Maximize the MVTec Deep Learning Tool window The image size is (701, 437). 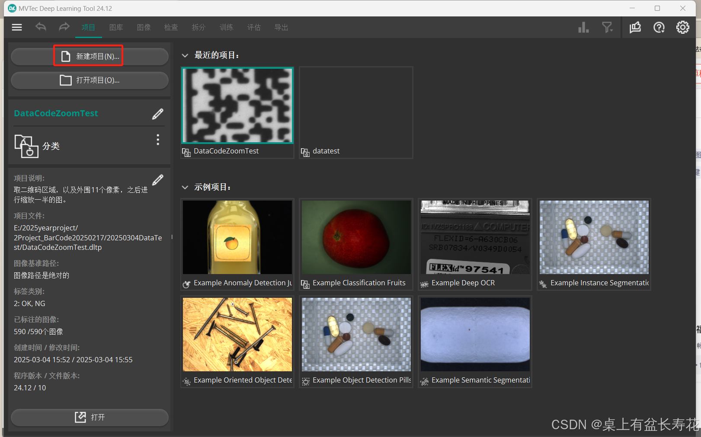[x=657, y=8]
